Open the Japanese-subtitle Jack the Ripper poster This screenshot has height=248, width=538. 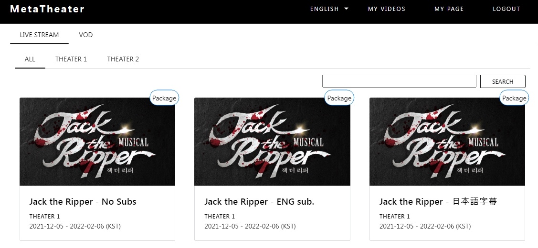447,142
